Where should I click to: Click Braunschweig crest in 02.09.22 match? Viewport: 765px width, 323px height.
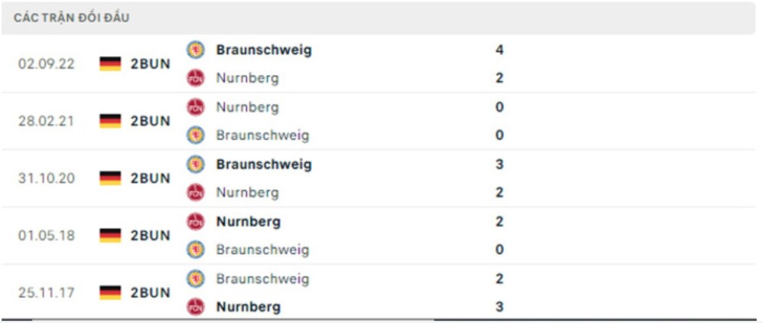[x=196, y=50]
